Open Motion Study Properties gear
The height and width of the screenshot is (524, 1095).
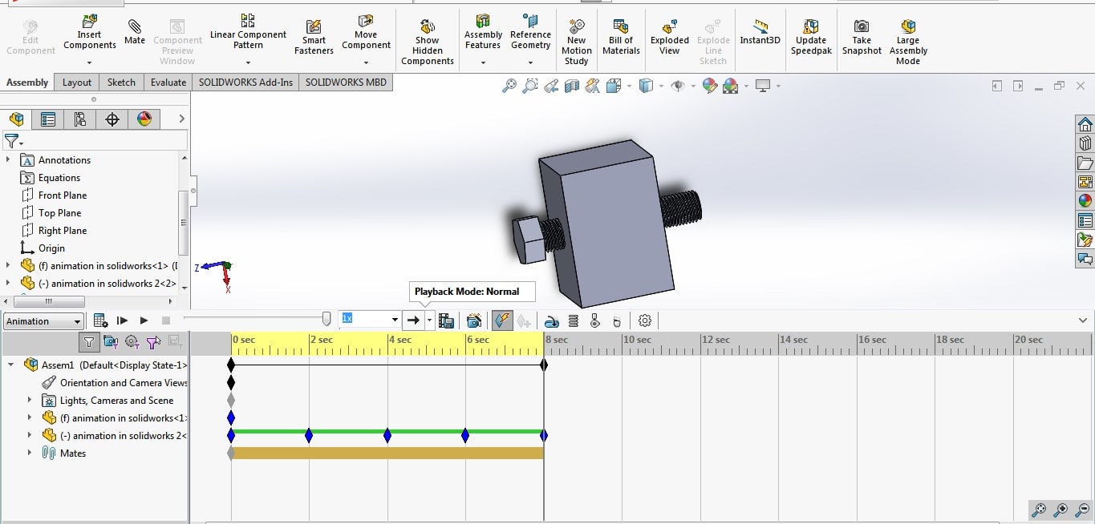tap(645, 320)
